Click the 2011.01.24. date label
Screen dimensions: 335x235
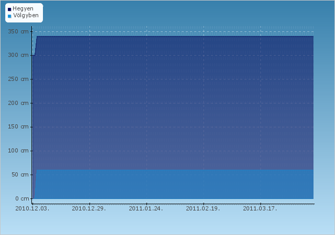146,208
